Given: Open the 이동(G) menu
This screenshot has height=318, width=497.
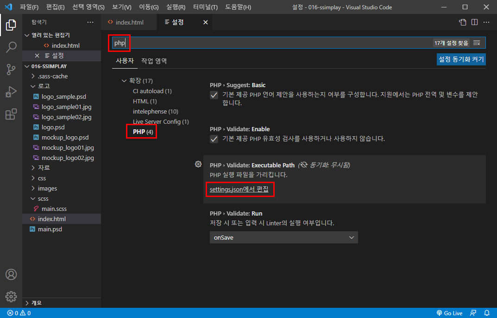Looking at the screenshot, I should (149, 7).
